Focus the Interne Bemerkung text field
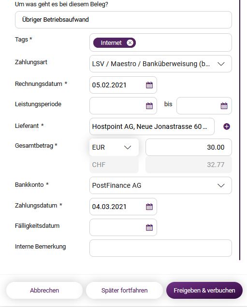Image resolution: width=247 pixels, height=307 pixels. click(x=160, y=248)
